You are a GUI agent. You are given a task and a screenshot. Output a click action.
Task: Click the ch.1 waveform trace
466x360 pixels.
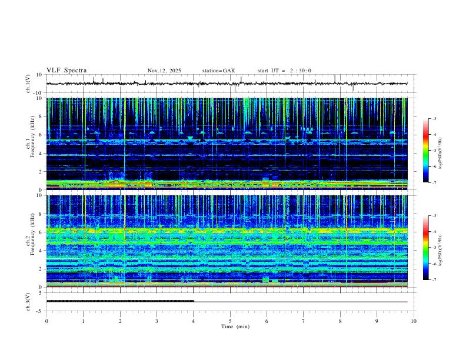pos(227,84)
